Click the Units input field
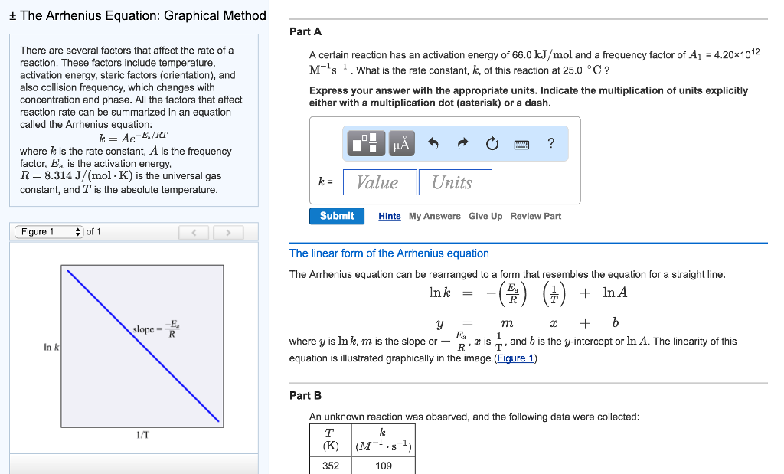The image size is (784, 474). 455,182
